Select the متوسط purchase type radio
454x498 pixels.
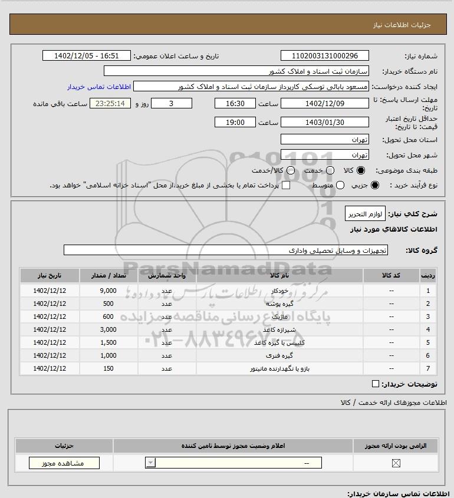tap(340, 185)
